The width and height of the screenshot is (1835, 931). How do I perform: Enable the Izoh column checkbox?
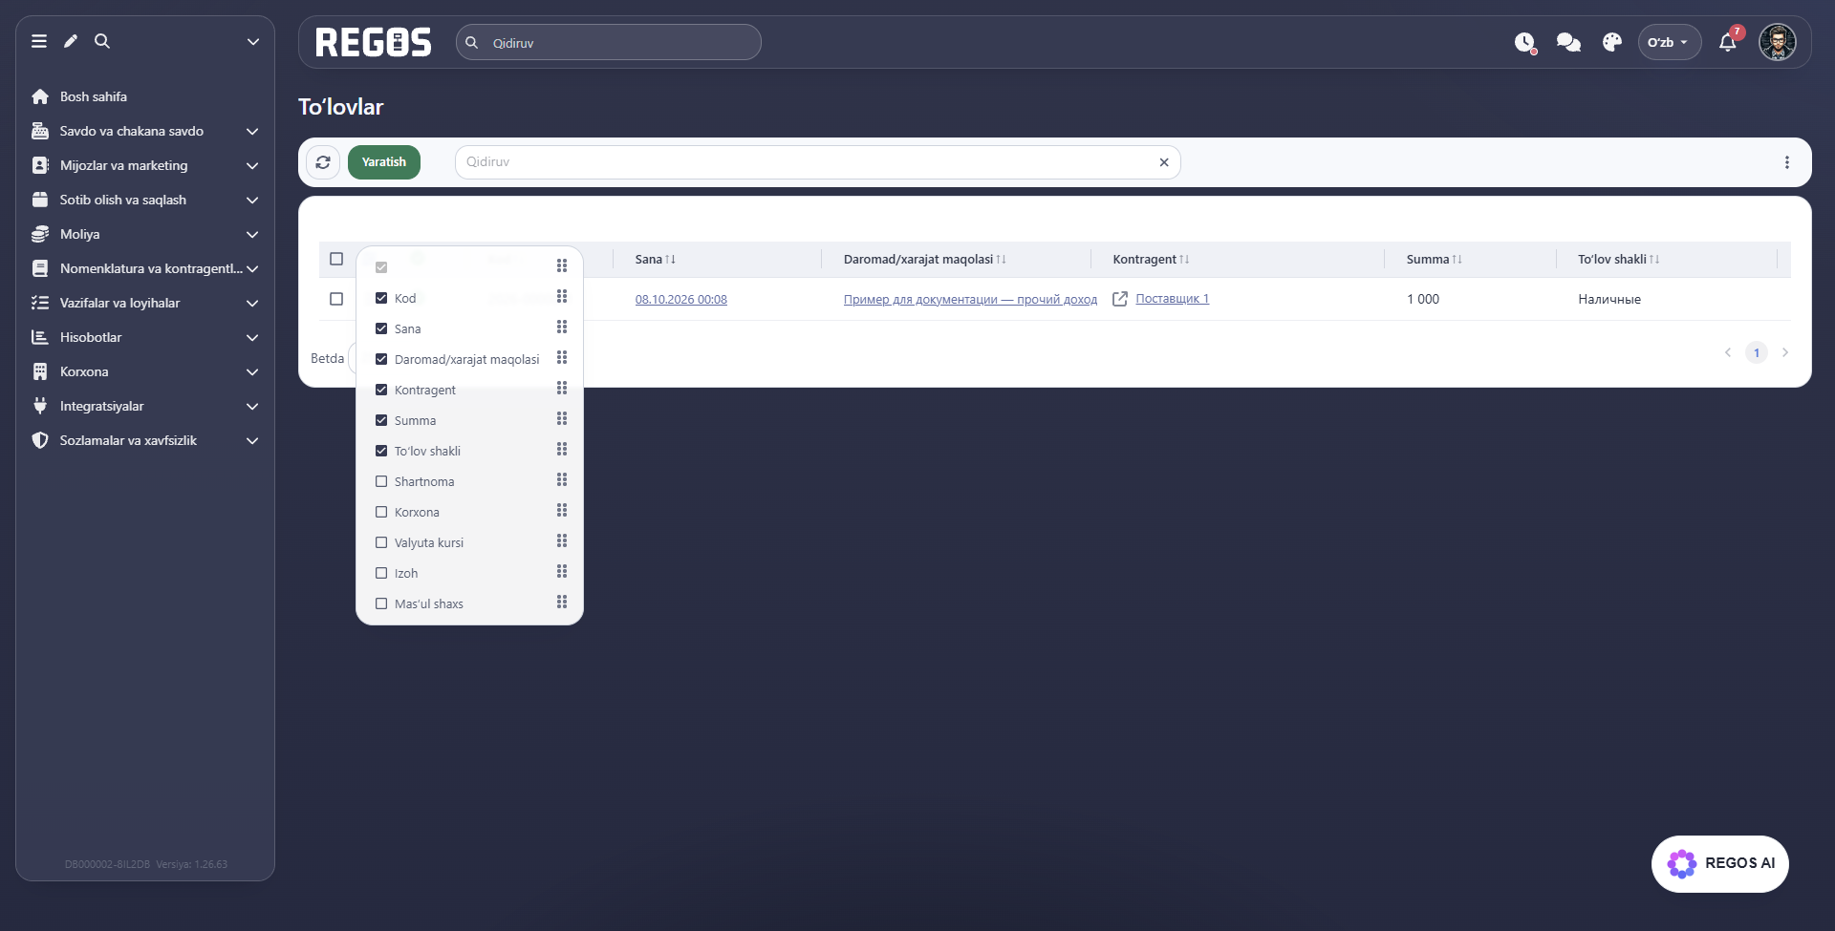click(x=381, y=573)
